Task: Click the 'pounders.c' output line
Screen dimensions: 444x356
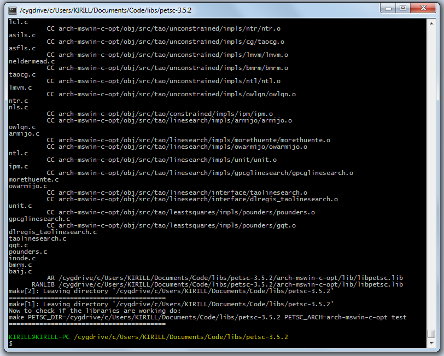Action: 28,252
